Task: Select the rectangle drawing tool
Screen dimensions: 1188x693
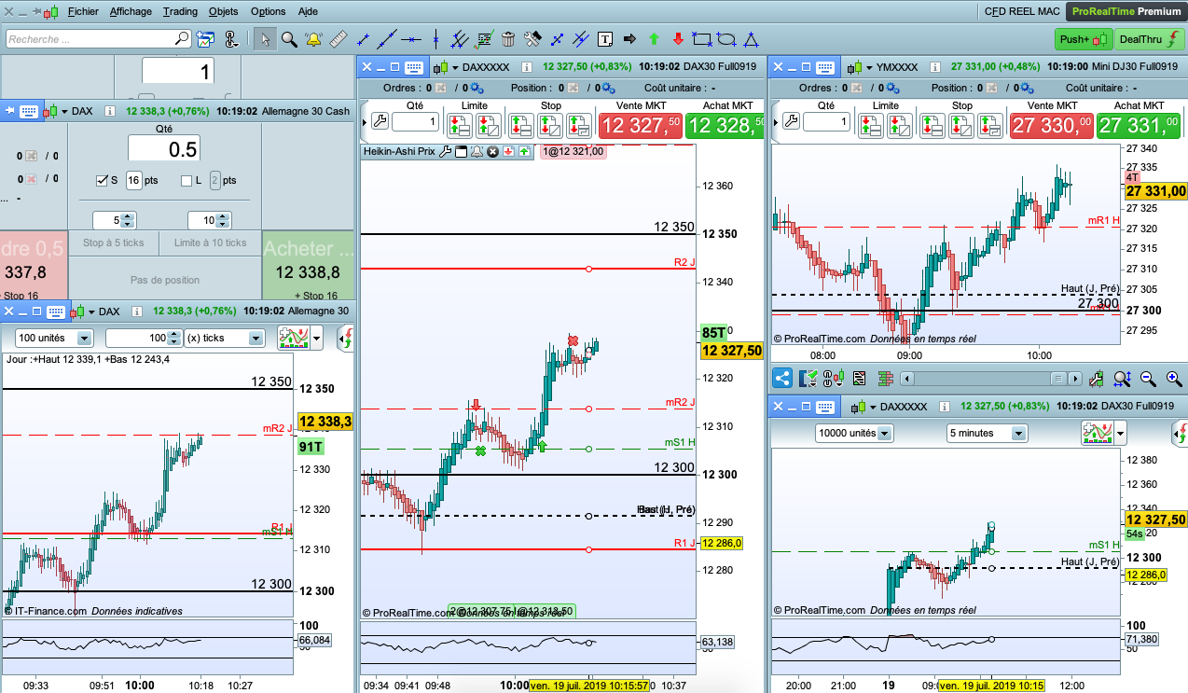Action: click(702, 39)
